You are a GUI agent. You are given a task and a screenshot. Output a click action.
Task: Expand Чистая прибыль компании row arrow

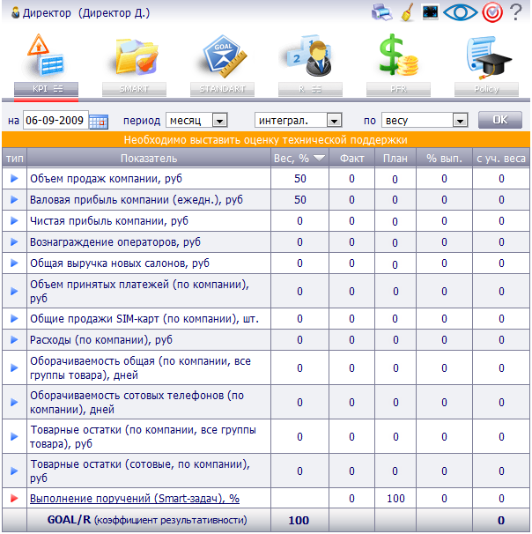(14, 220)
